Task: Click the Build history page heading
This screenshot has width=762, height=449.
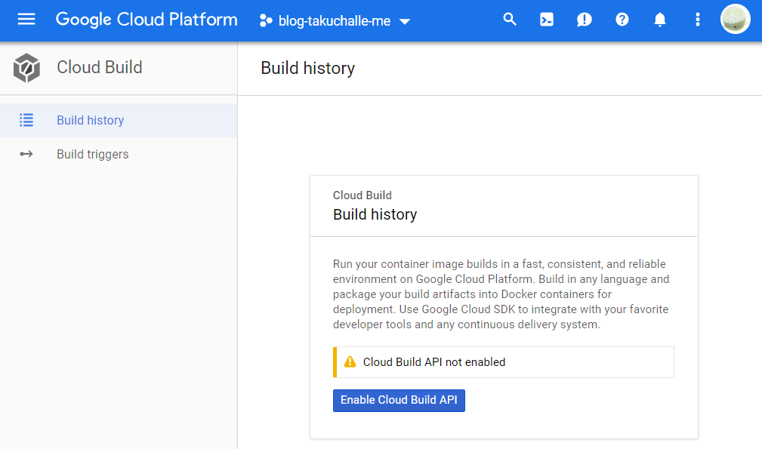Action: tap(307, 69)
